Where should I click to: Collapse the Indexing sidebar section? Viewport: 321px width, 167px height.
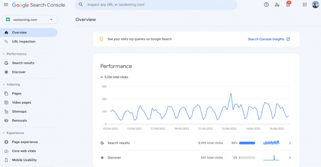tap(4, 84)
